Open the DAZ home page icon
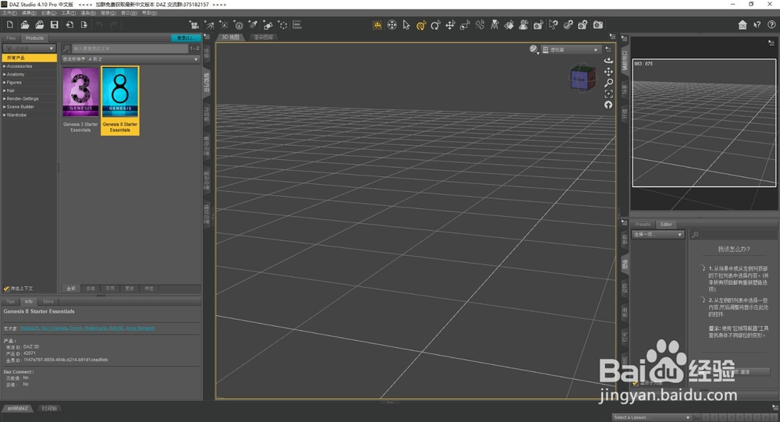780x422 pixels. [743, 25]
